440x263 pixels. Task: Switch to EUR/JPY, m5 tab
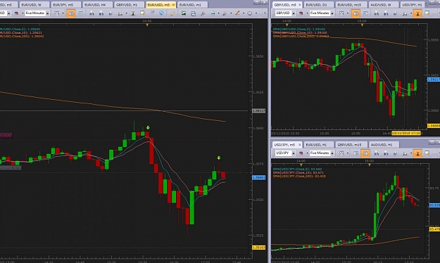point(65,5)
